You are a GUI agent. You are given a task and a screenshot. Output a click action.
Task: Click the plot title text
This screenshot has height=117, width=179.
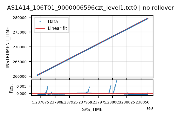pos(90,8)
